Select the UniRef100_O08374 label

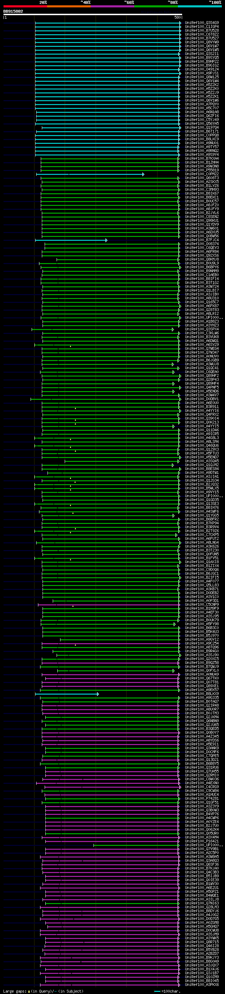[201, 244]
